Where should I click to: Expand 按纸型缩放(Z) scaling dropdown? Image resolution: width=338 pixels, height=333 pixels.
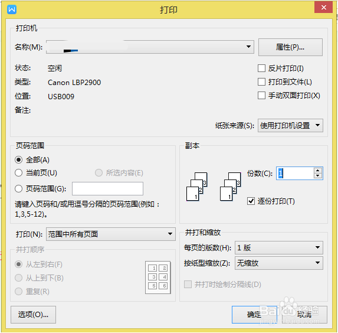279,263
